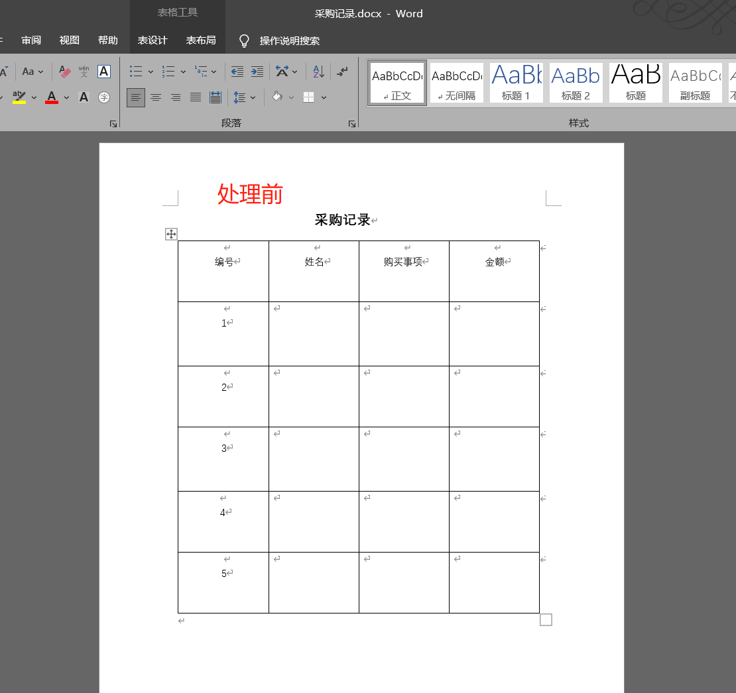Image resolution: width=736 pixels, height=693 pixels.
Task: Select the Clear All Formatting eraser icon
Action: [64, 71]
